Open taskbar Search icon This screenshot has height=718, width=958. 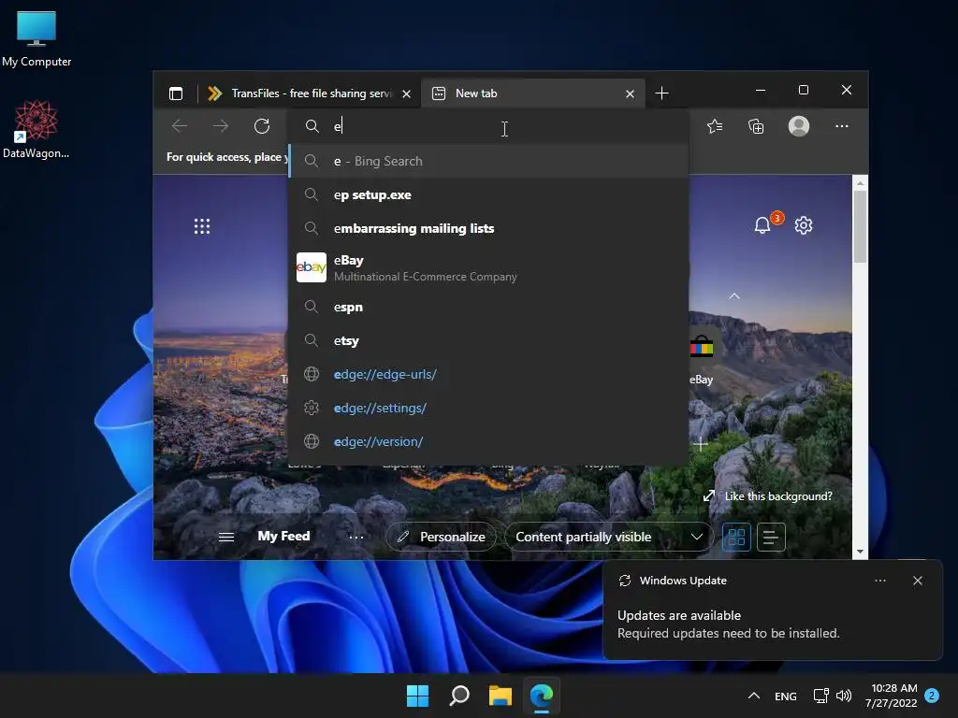pos(458,696)
